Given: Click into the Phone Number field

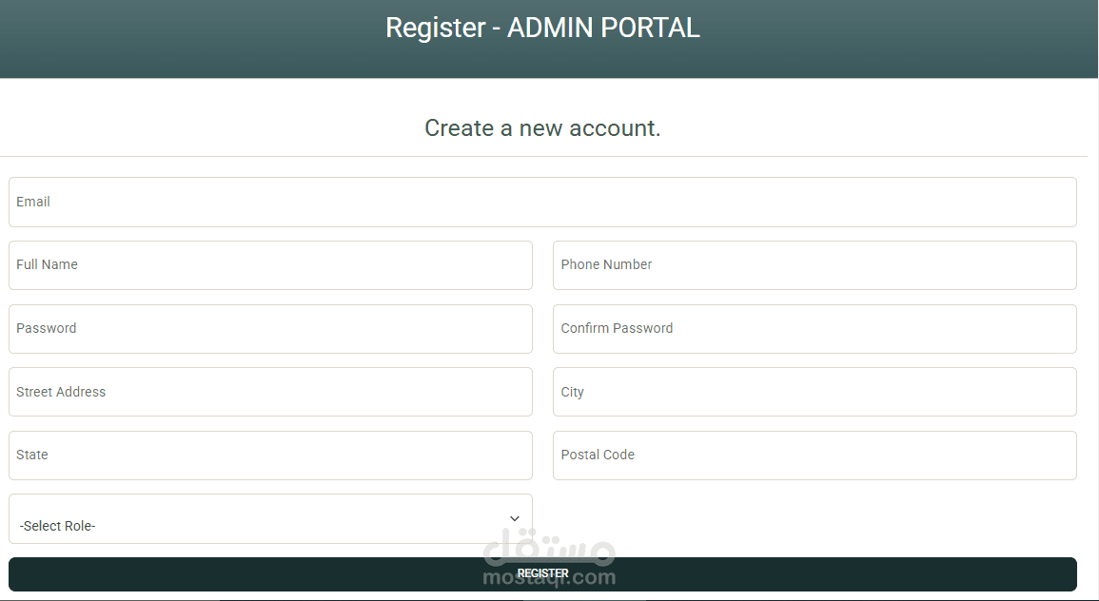Looking at the screenshot, I should click(814, 265).
